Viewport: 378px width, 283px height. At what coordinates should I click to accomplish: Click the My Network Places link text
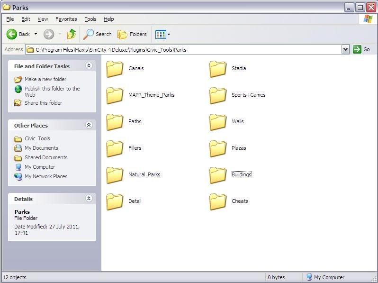click(46, 176)
